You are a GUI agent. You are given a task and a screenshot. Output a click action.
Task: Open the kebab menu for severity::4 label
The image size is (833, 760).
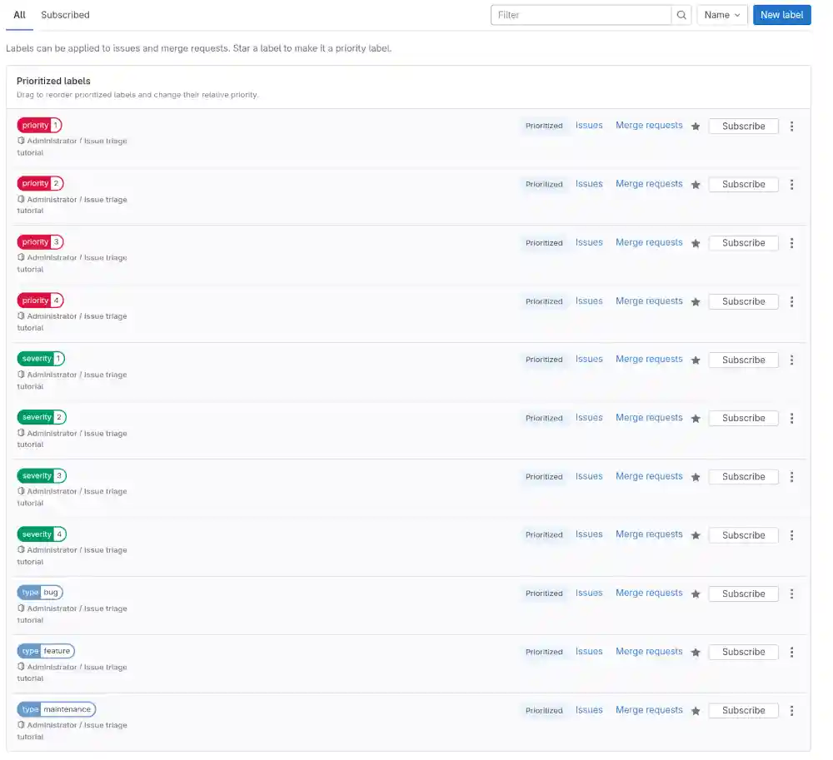791,535
